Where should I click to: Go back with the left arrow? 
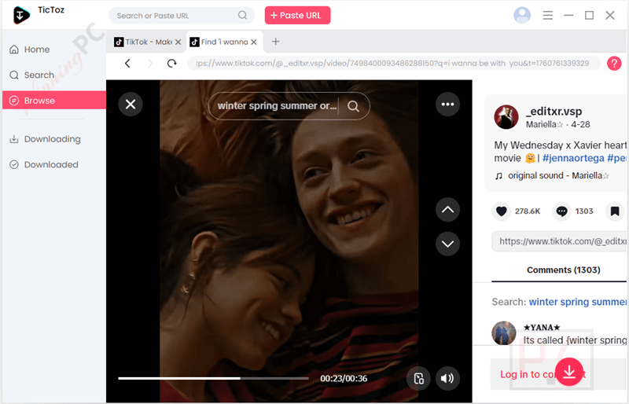(127, 64)
